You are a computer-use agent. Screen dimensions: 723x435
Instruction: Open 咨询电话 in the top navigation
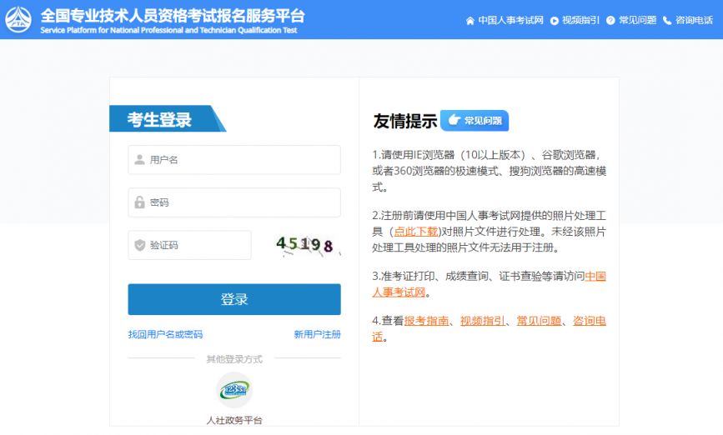(x=694, y=20)
